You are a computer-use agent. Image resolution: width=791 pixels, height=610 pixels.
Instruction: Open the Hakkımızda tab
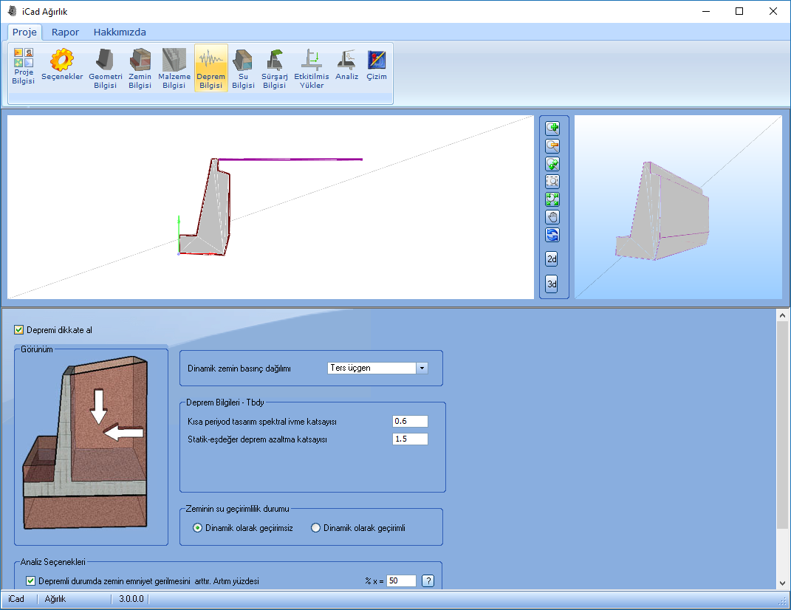pos(120,32)
